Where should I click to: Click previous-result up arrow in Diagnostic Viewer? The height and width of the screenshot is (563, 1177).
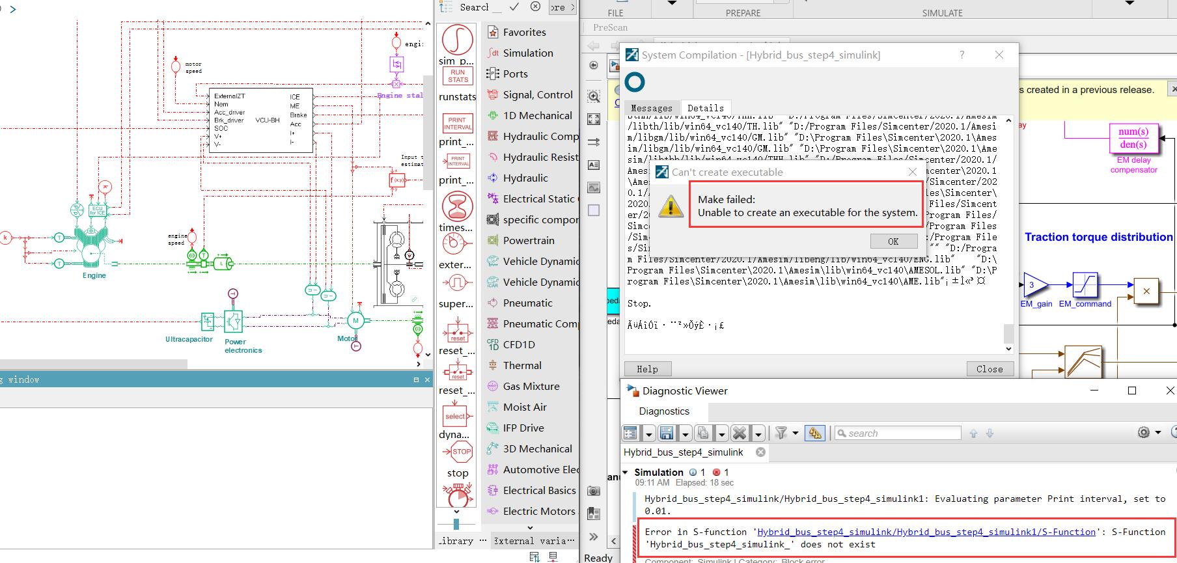coord(973,433)
